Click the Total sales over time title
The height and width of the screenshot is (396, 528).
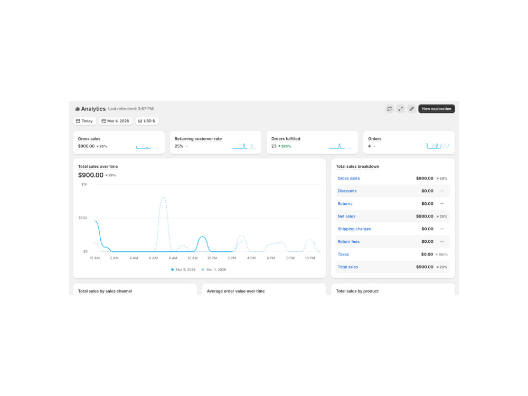[98, 166]
